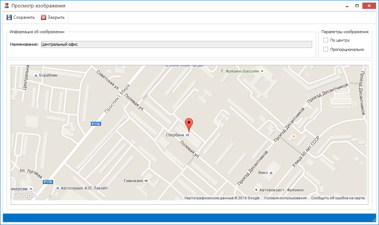Click the Закрыть red cross icon
This screenshot has width=379, height=225.
pos(44,17)
